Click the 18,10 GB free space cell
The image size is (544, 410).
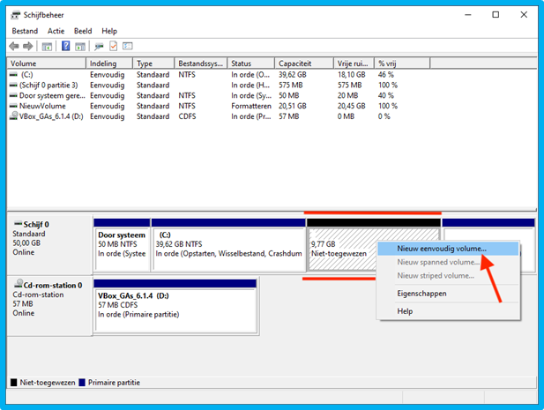click(x=352, y=75)
